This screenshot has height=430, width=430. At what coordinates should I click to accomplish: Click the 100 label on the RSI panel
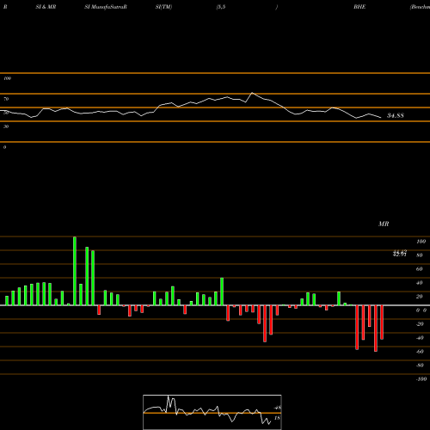click(7, 78)
